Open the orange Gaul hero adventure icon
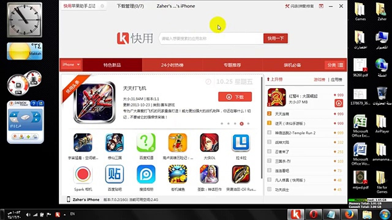Viewport: 392px width, 220px height. [x=178, y=143]
